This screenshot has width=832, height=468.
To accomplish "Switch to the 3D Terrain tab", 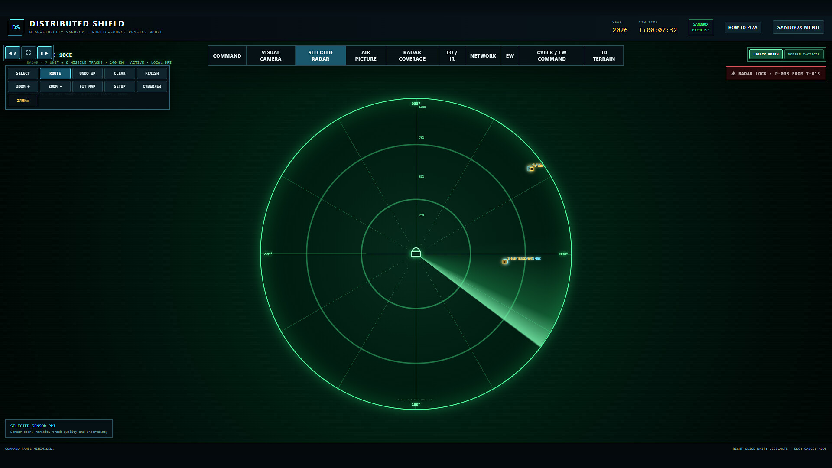I will click(x=604, y=56).
